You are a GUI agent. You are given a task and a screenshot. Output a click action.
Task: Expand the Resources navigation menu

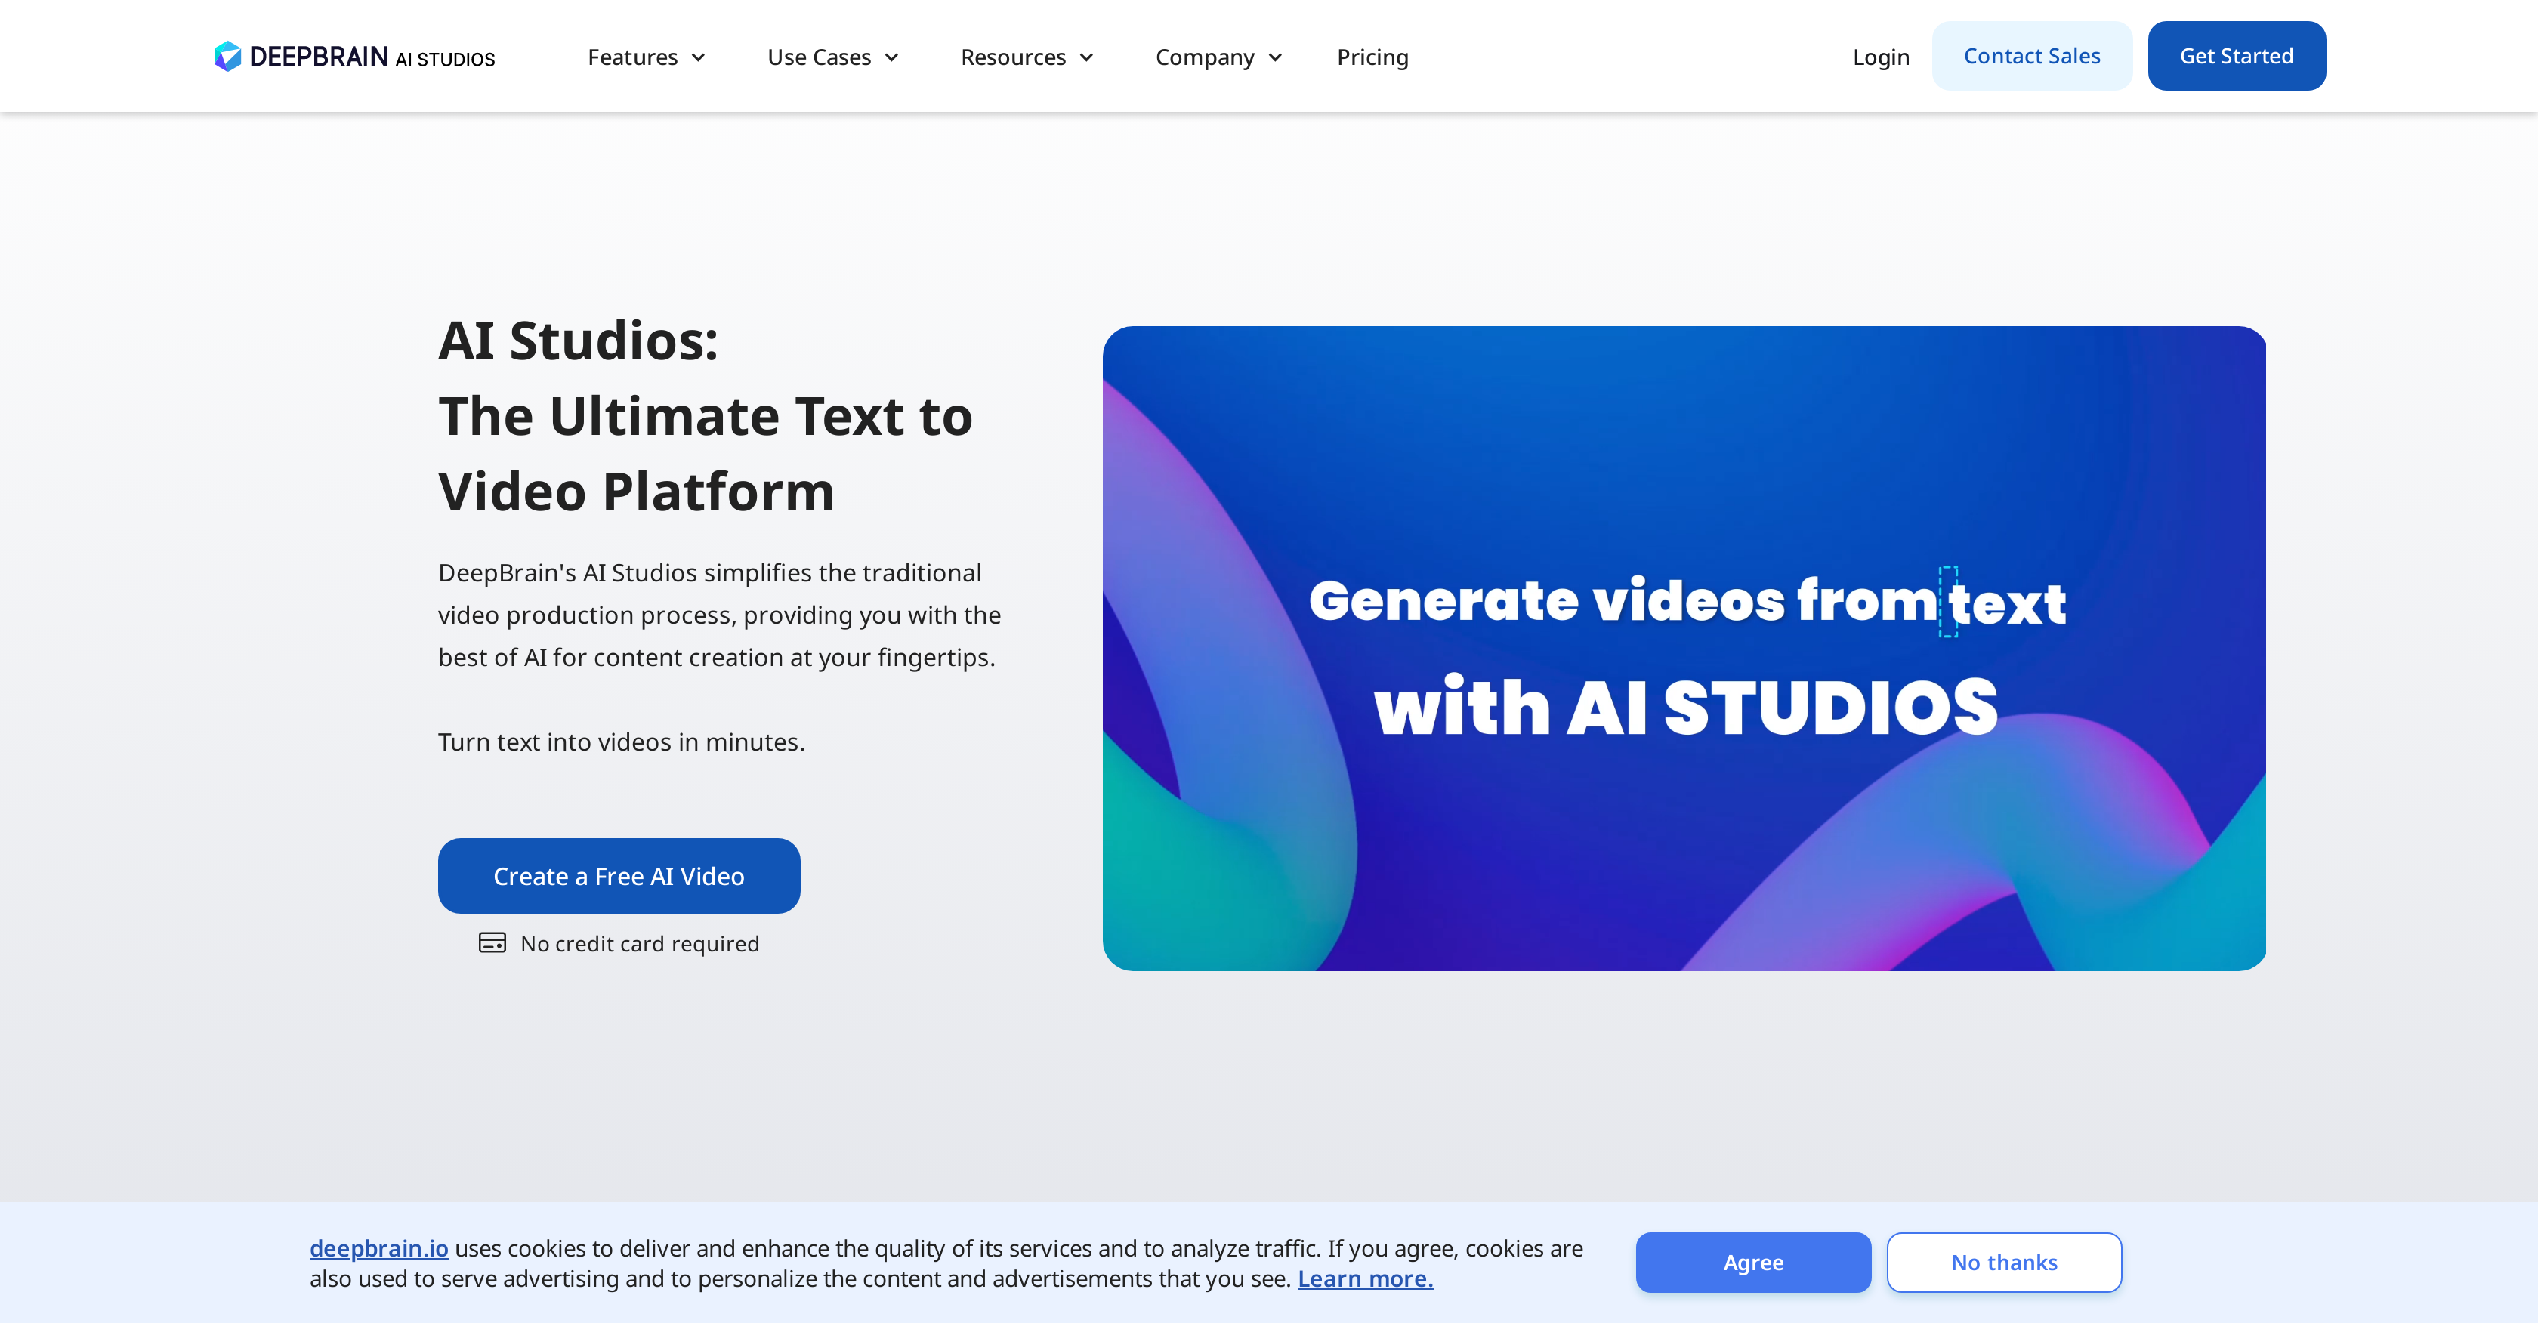click(x=1027, y=55)
